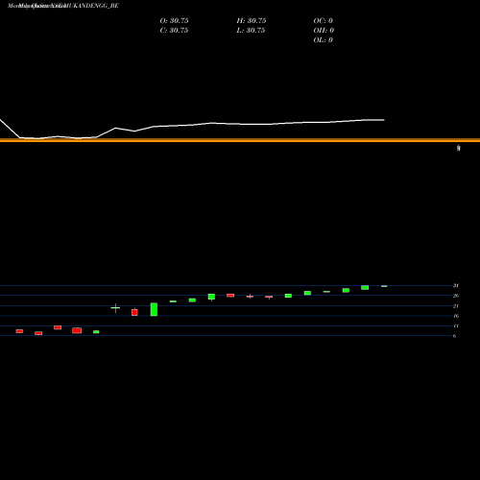Select the last candlestick at the 31 line
The height and width of the screenshot is (480, 480).
point(384,286)
